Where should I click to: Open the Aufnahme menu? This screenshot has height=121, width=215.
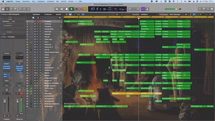click(50, 1)
